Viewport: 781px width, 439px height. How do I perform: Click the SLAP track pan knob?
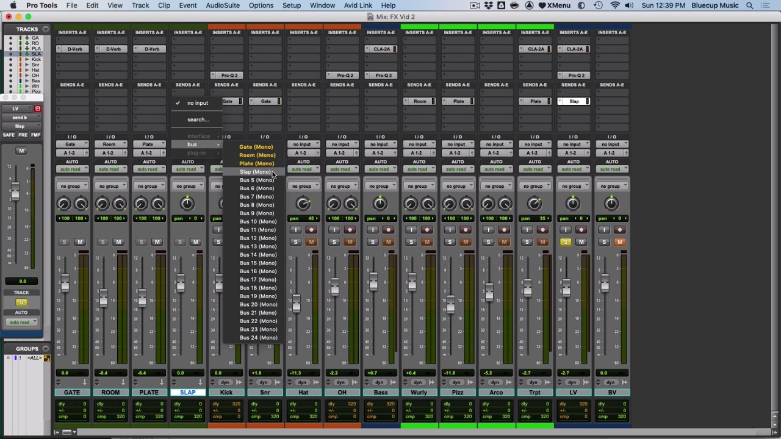pyautogui.click(x=187, y=204)
